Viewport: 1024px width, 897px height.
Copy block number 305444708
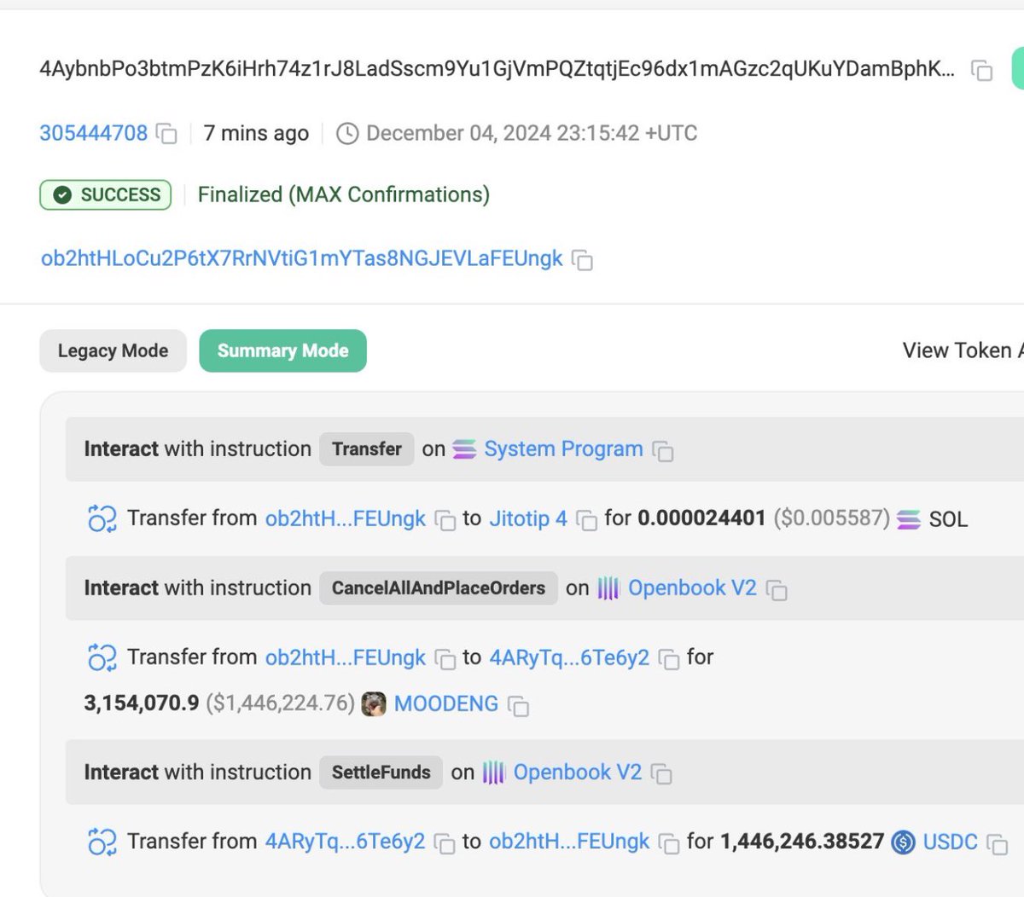166,134
